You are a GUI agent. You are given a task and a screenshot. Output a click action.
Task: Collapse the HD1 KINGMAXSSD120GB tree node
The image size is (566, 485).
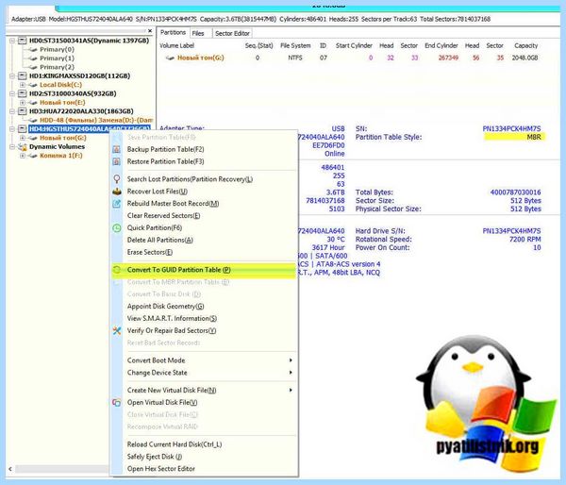(x=12, y=75)
